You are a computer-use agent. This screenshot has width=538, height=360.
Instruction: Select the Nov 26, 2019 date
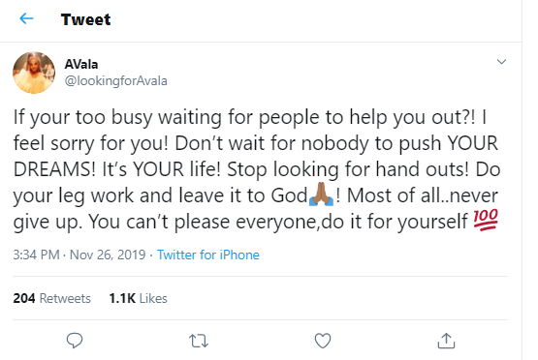coord(108,255)
